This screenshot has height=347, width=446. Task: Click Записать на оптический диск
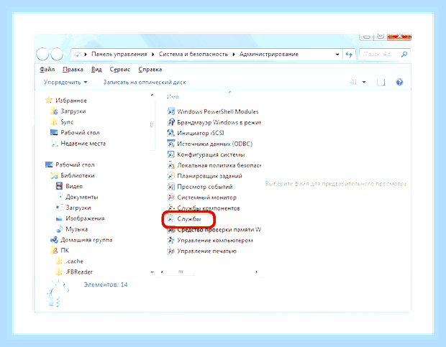(x=145, y=82)
